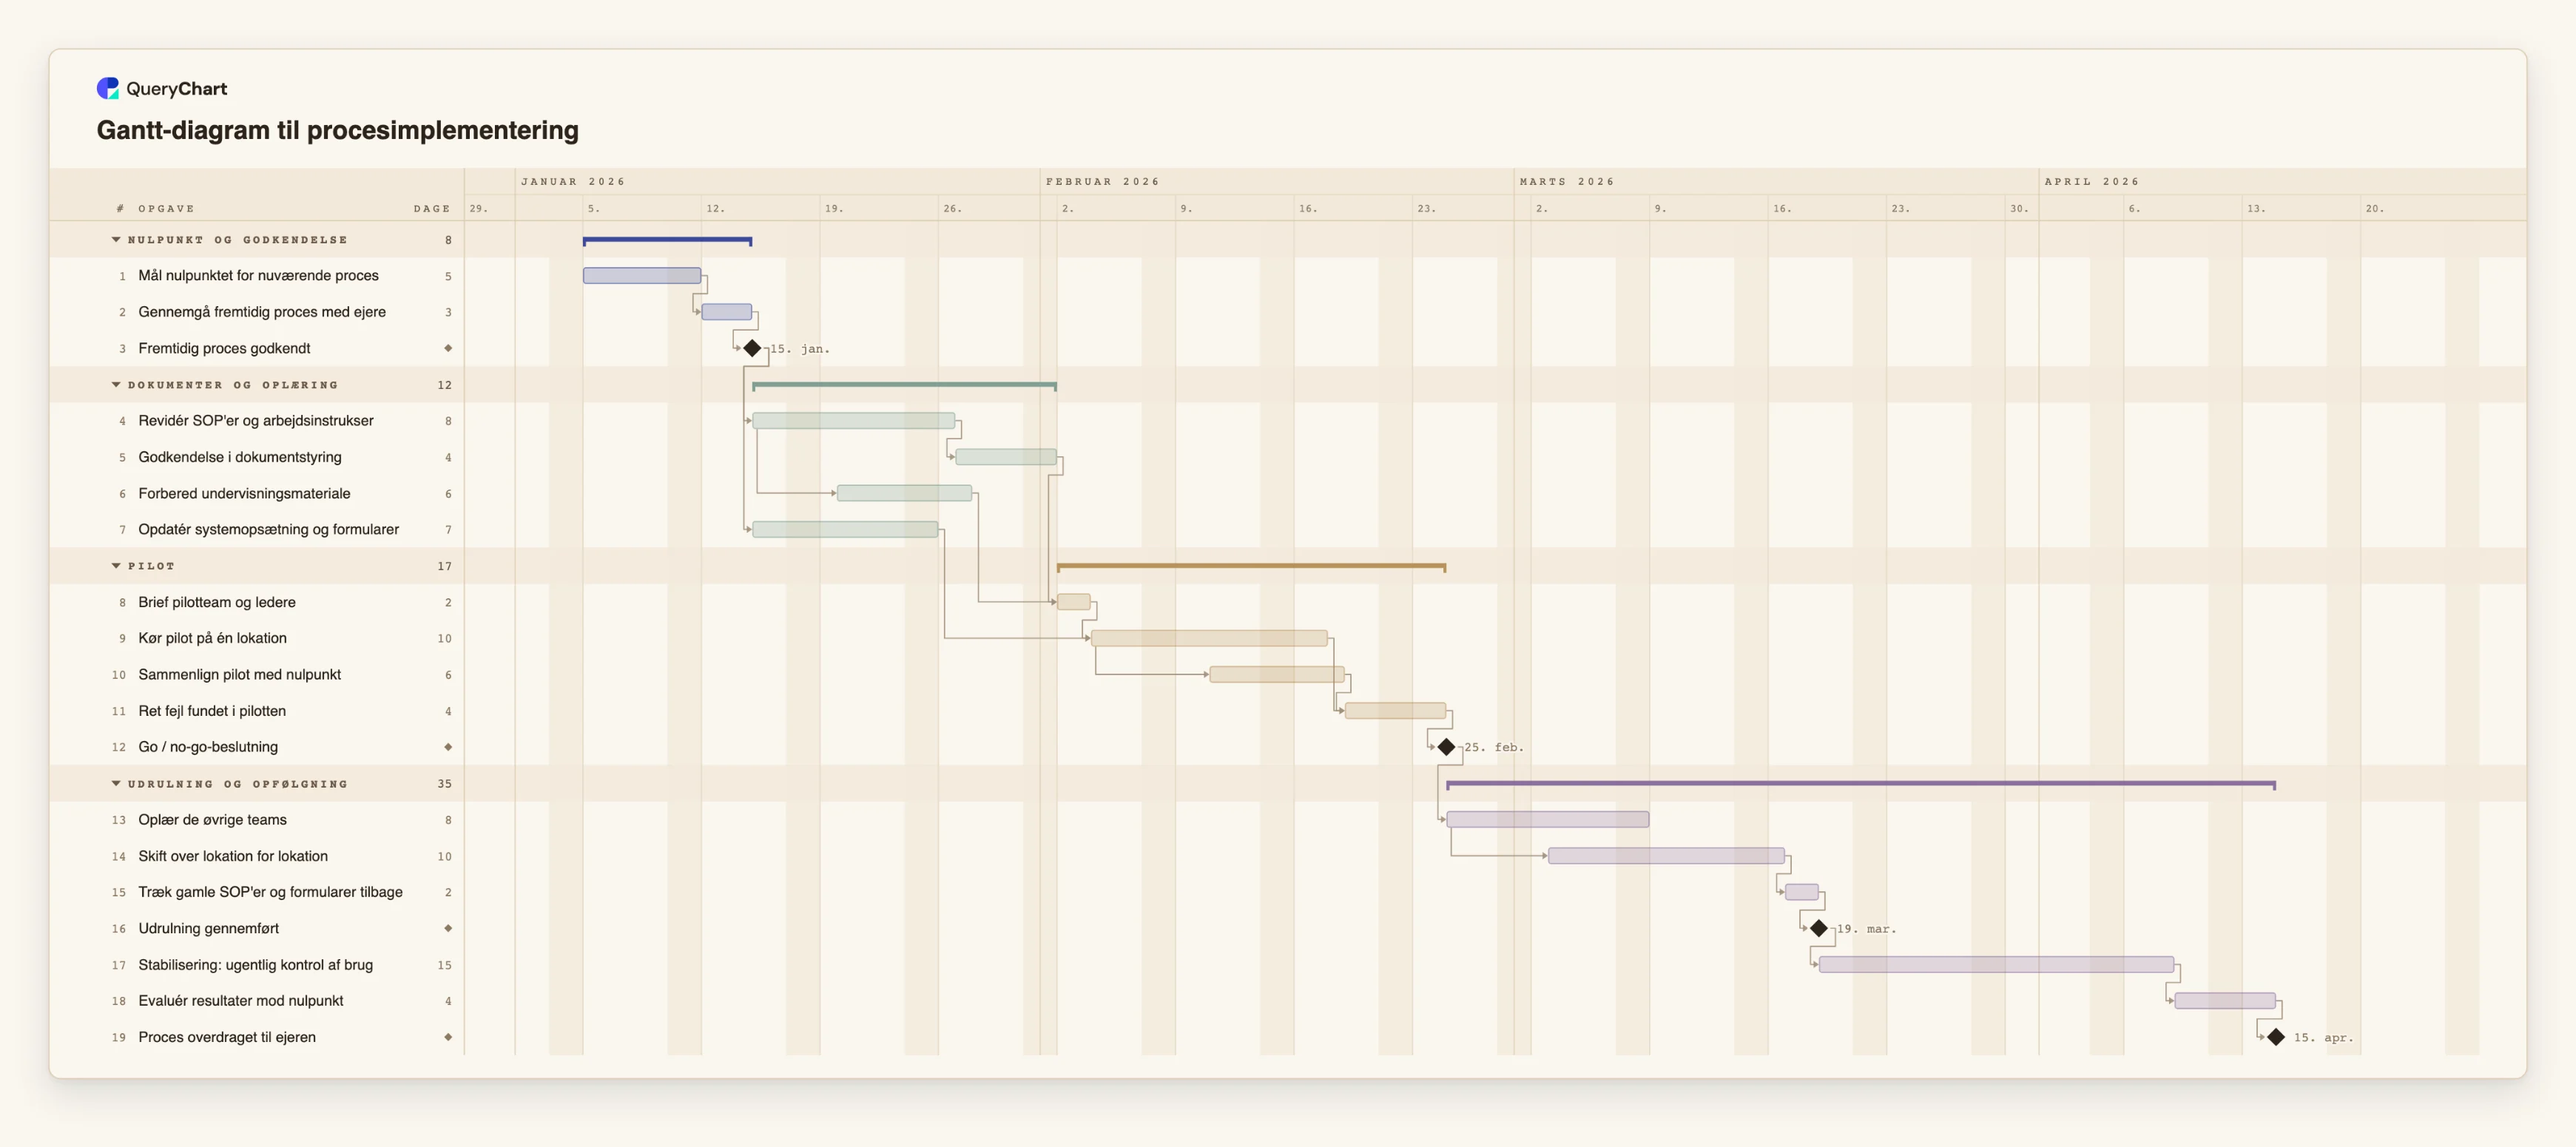Click the Evaluér resultater mod nulpunkt bar
Viewport: 2576px width, 1147px height.
pyautogui.click(x=2225, y=1001)
